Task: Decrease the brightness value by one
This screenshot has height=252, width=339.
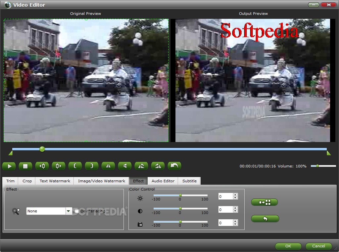Action: click(x=235, y=198)
